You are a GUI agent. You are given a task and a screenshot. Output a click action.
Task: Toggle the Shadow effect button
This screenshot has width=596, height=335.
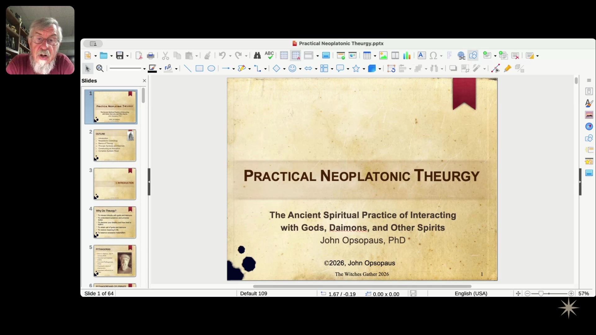point(453,69)
